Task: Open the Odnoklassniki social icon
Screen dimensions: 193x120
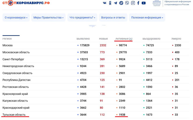Action: click(110, 3)
